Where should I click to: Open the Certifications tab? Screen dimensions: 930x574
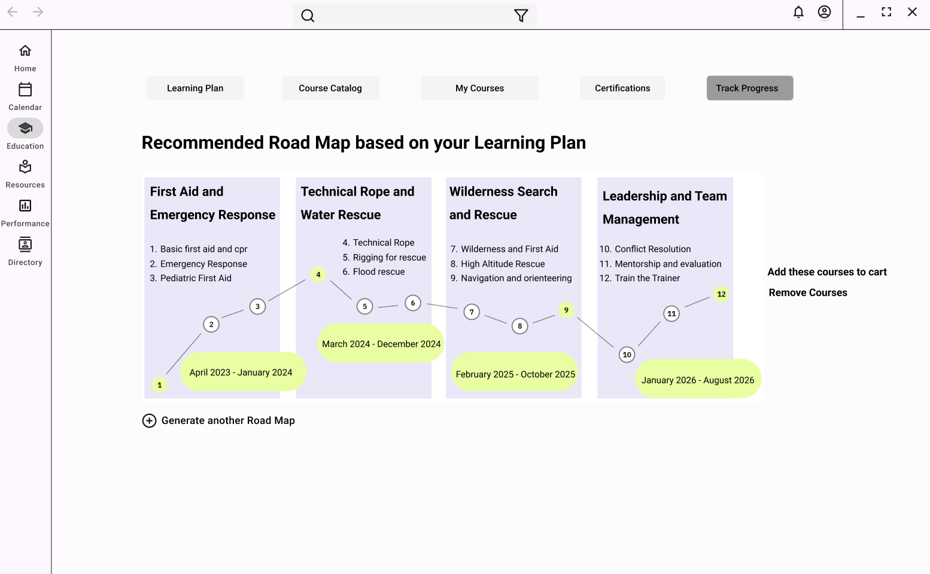(x=622, y=88)
